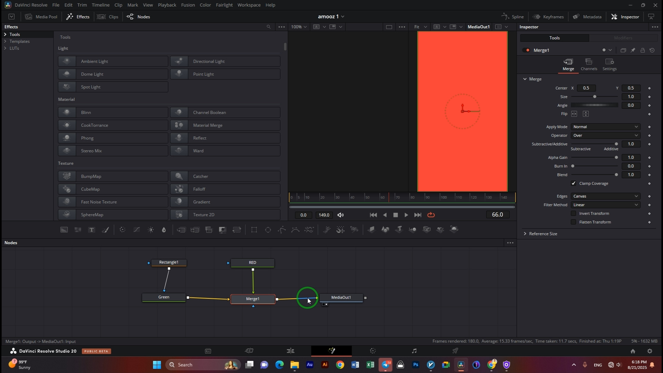Add a Brightness Contrast tool
The image size is (663, 373).
[151, 230]
